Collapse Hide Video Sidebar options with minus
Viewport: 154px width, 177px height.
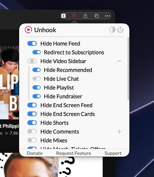click(119, 61)
